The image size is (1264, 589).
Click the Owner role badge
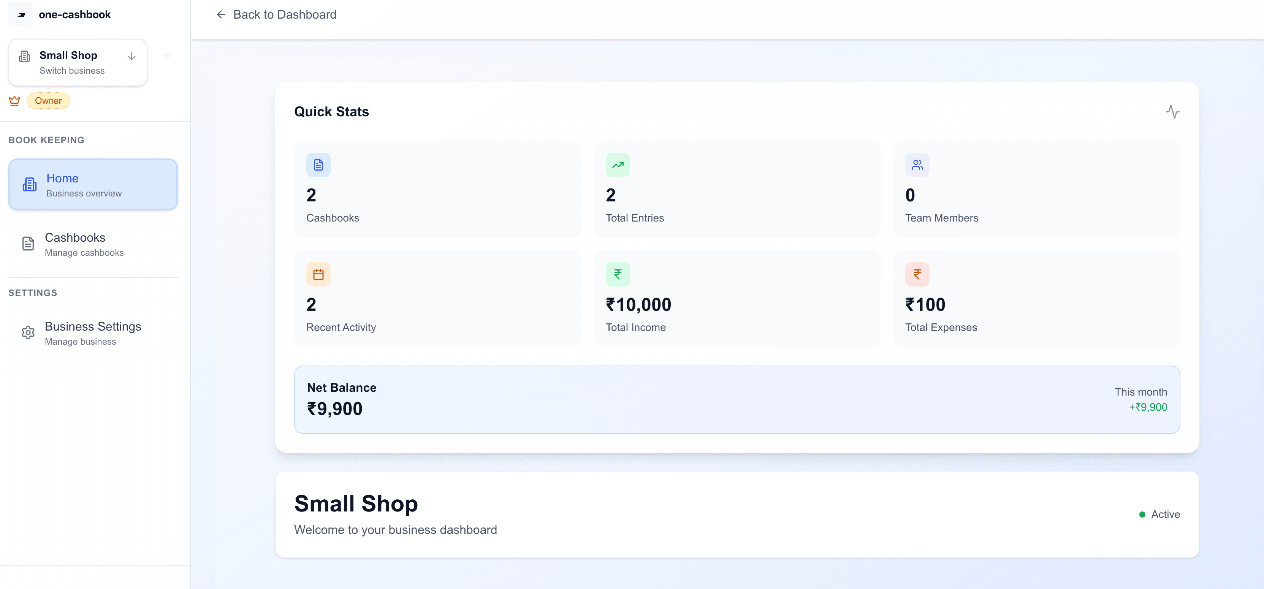[48, 101]
